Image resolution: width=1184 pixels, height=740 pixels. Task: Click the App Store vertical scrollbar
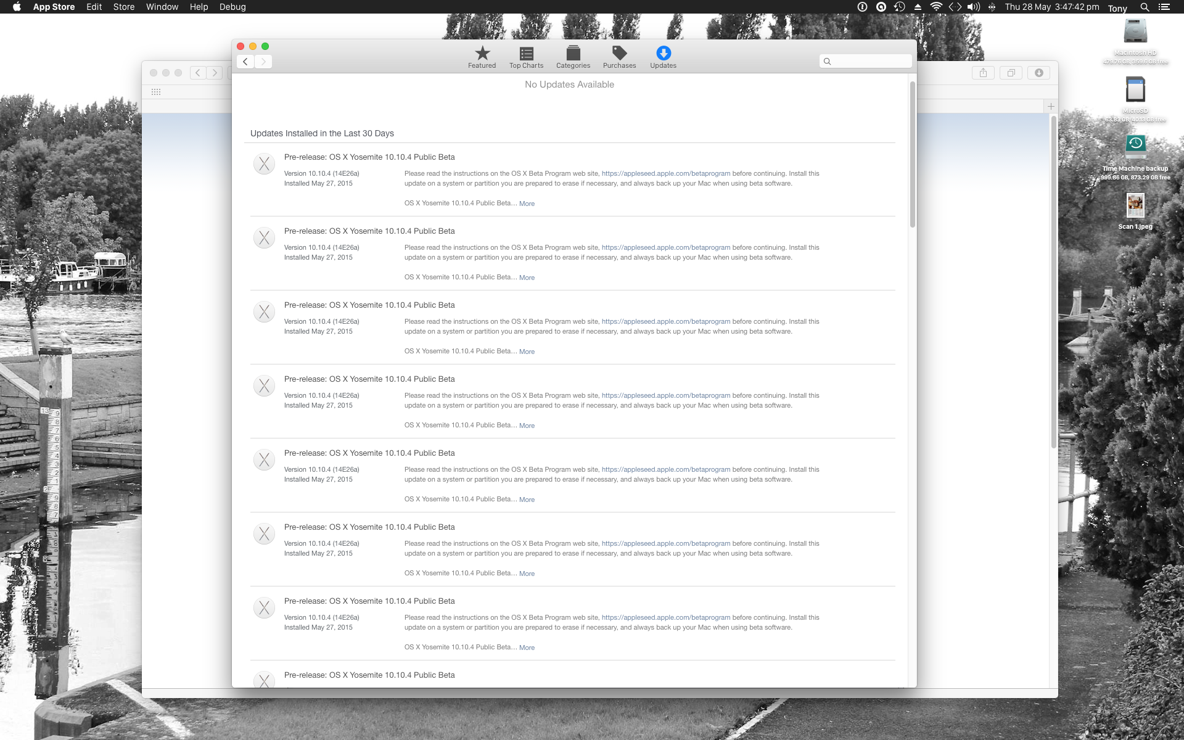tap(912, 154)
